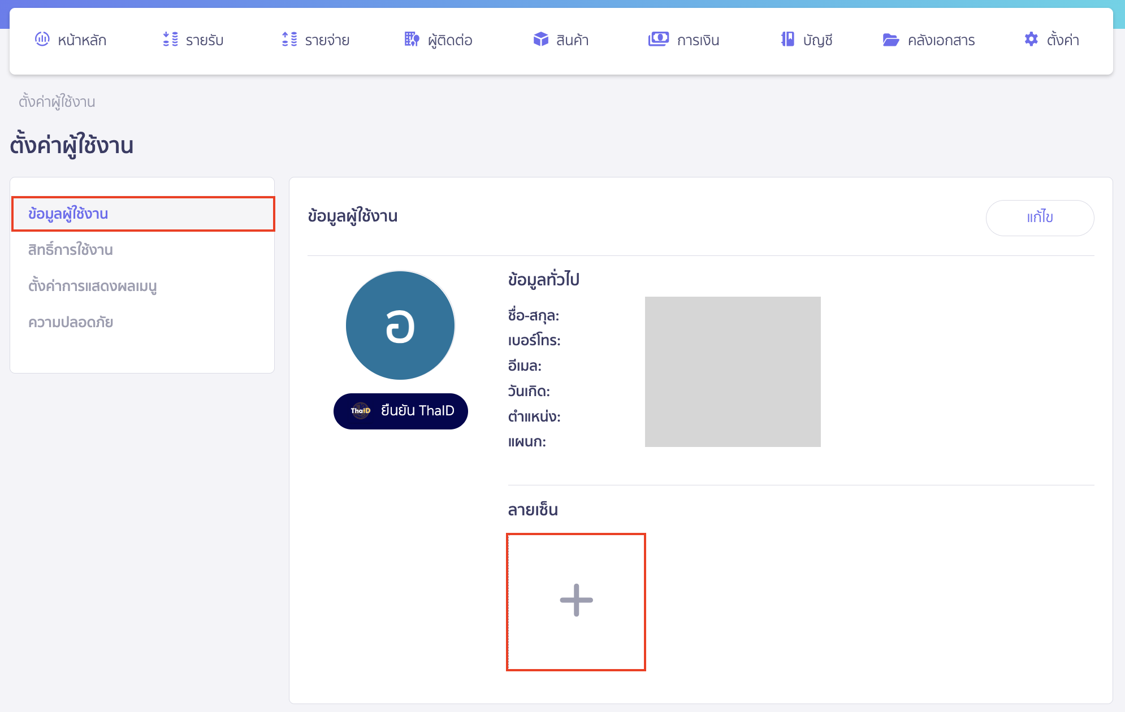Open the สินค้า products box icon
Viewport: 1125px width, 712px height.
541,40
